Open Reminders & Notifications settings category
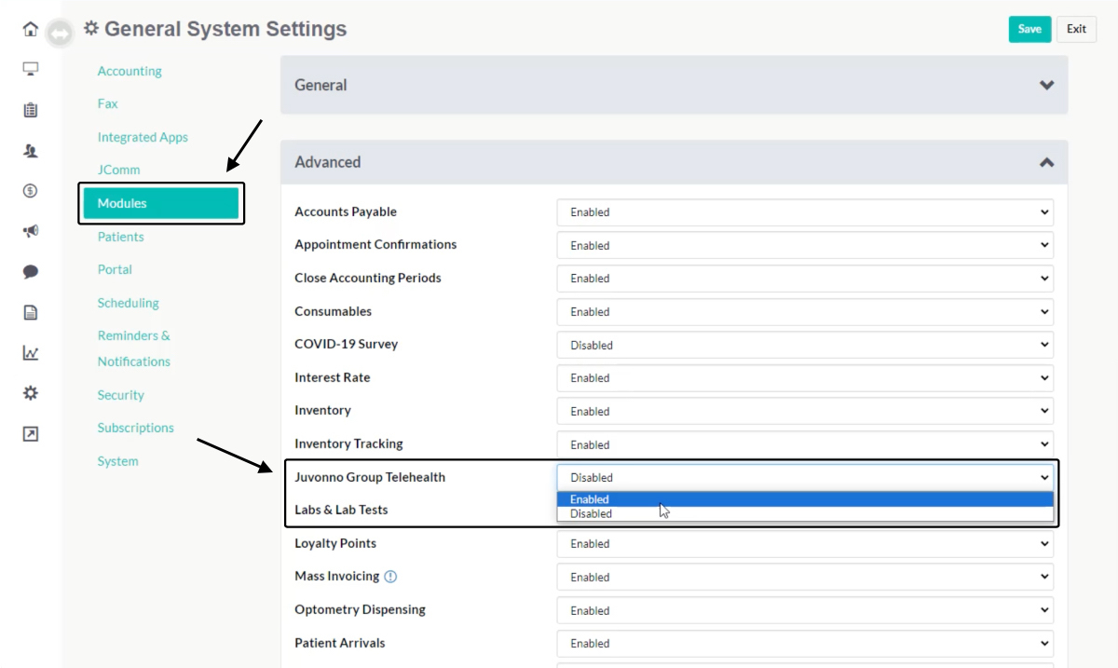The width and height of the screenshot is (1118, 668). (x=134, y=348)
